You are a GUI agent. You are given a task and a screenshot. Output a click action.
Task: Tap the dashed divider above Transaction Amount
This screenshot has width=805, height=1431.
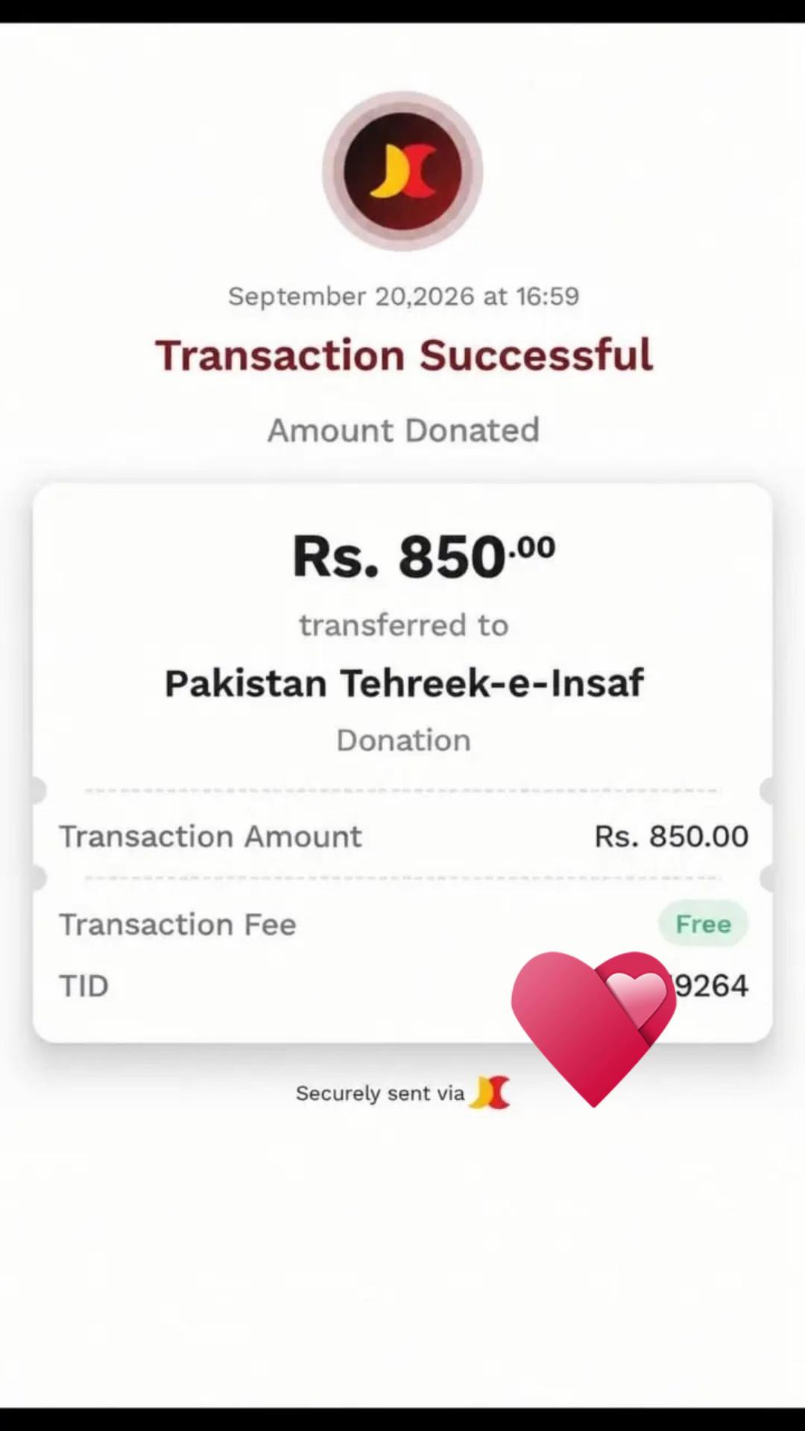click(402, 790)
